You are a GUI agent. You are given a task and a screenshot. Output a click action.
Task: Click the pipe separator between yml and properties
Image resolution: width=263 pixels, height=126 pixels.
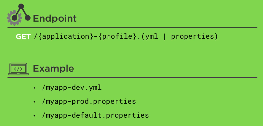click(164, 37)
